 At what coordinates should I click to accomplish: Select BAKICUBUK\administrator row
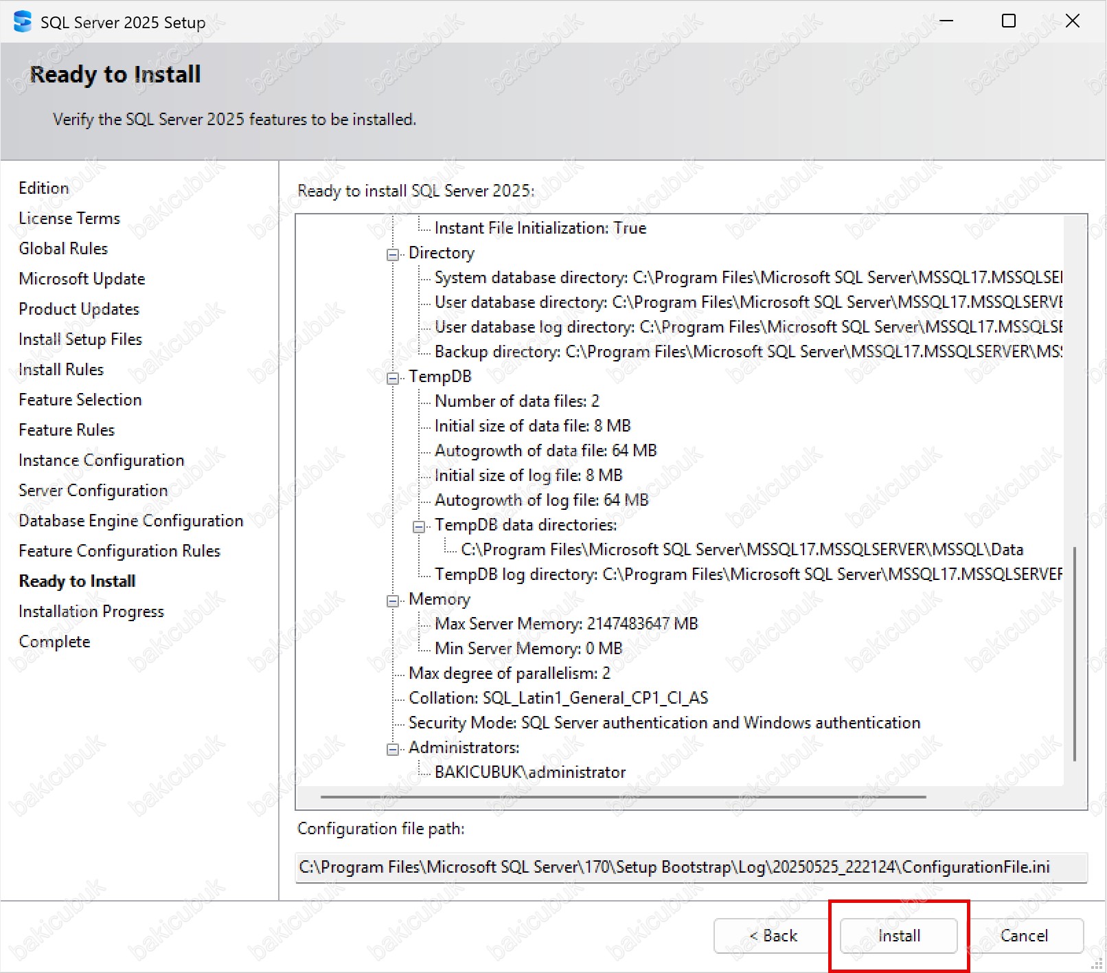pyautogui.click(x=530, y=772)
